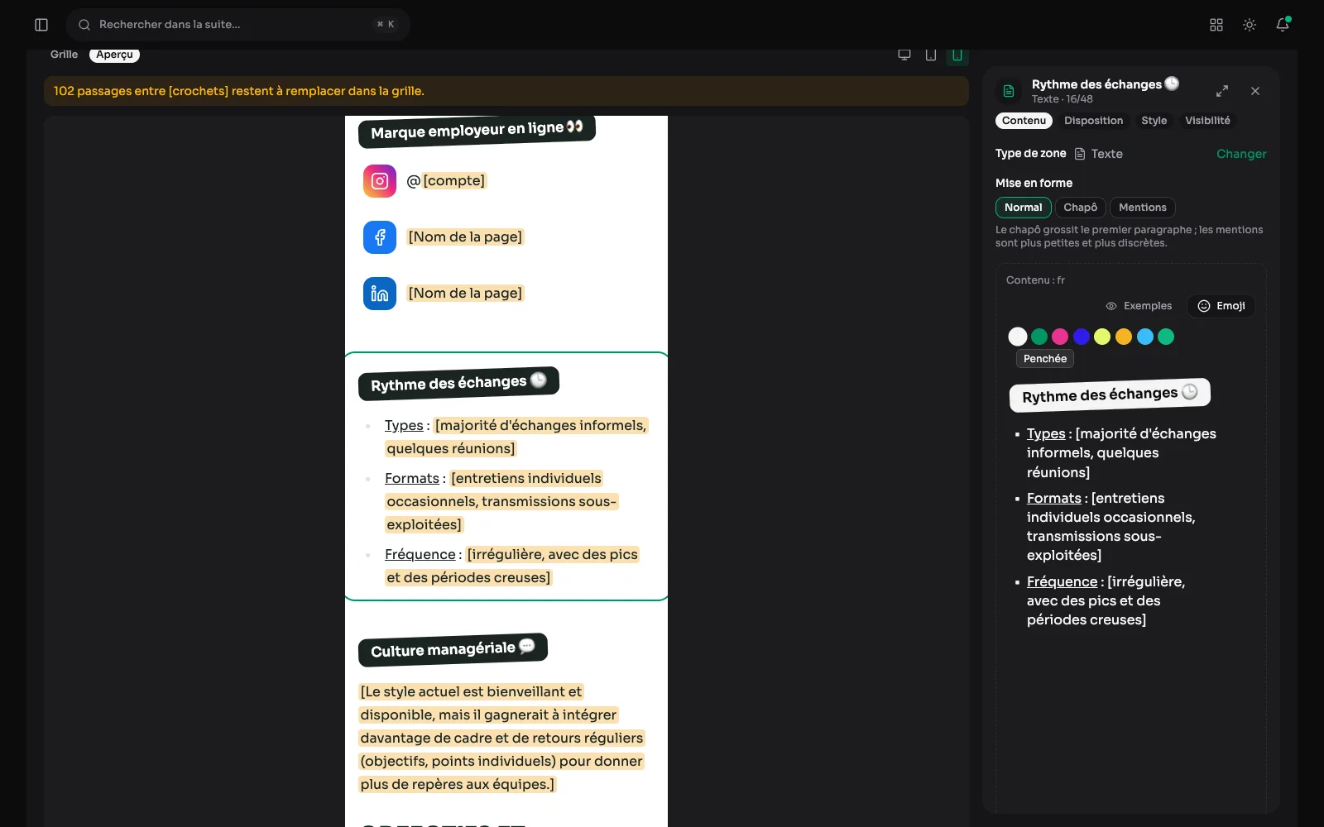Focus the Rechercher dans la suite field
The height and width of the screenshot is (827, 1324).
[238, 25]
